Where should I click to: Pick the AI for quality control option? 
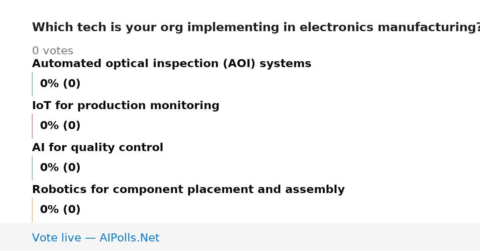(98, 148)
